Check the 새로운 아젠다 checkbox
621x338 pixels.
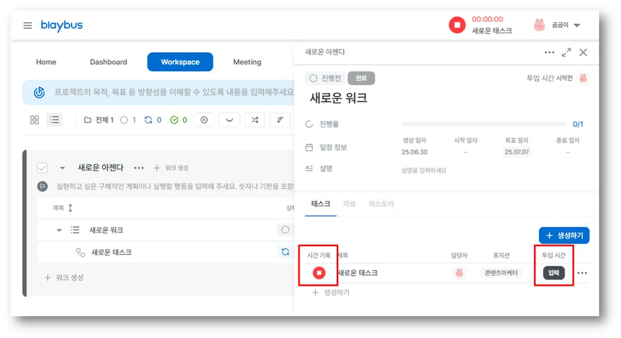tap(42, 167)
